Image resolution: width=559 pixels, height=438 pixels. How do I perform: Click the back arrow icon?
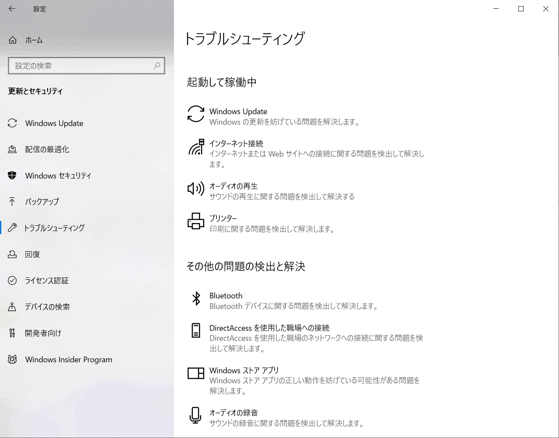(x=12, y=9)
